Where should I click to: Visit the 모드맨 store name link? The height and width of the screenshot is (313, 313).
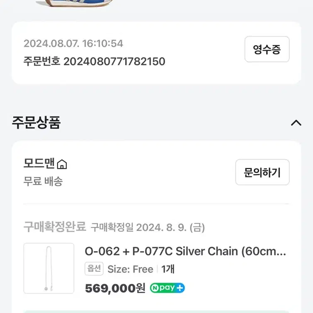coord(39,163)
